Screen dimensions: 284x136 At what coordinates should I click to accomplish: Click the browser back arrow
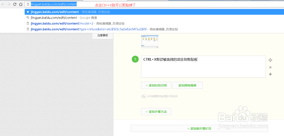(x=3, y=4)
